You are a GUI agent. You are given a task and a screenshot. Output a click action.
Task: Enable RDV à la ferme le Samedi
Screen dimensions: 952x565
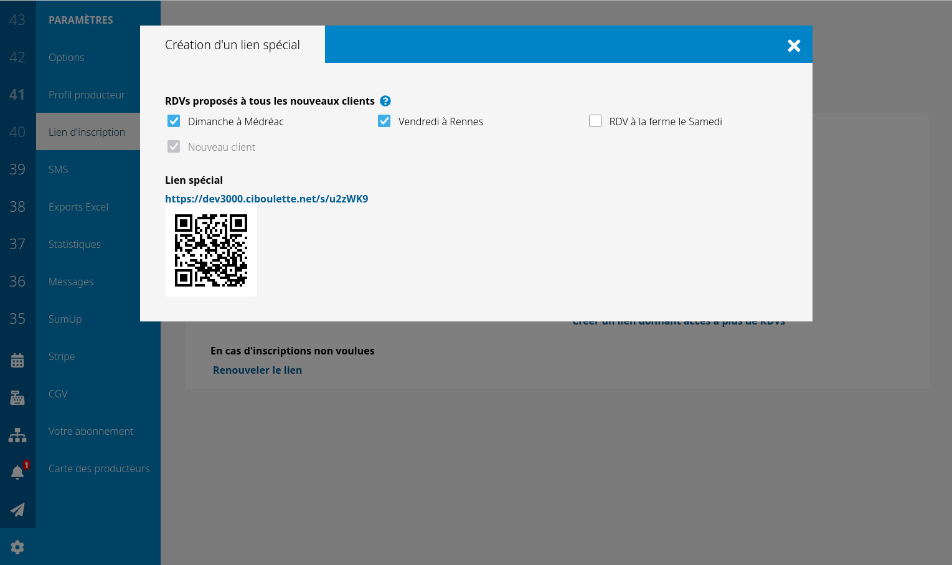595,121
